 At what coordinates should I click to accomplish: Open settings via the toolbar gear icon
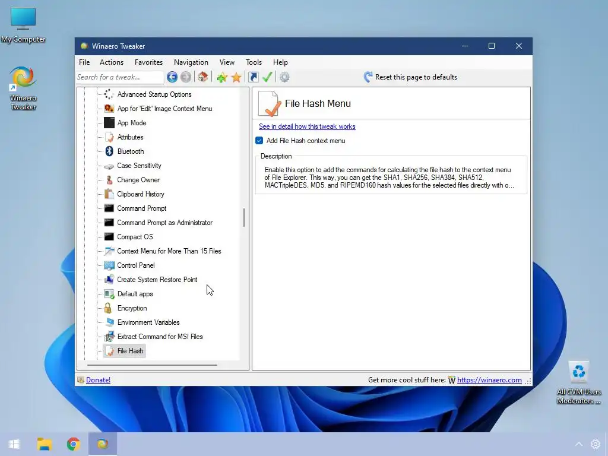click(284, 77)
